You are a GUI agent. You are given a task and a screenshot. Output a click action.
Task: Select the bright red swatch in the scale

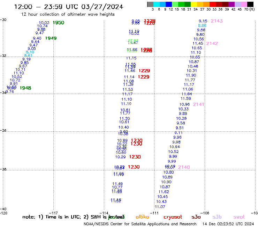(x=213, y=4)
